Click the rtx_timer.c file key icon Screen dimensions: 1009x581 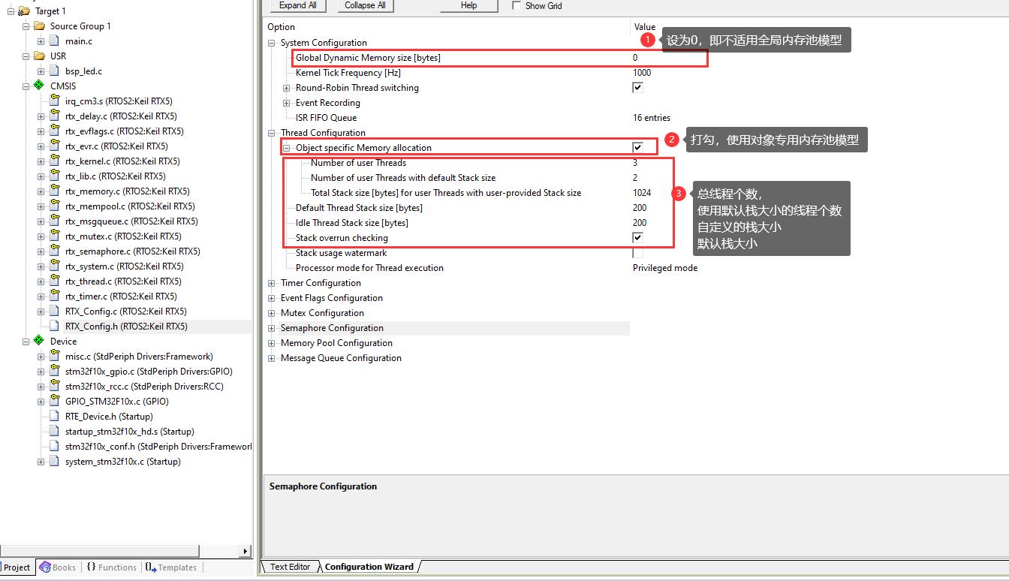[54, 296]
